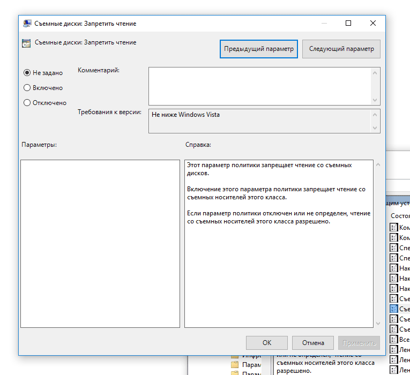Choose the 'Отключено' radio button

tap(27, 103)
